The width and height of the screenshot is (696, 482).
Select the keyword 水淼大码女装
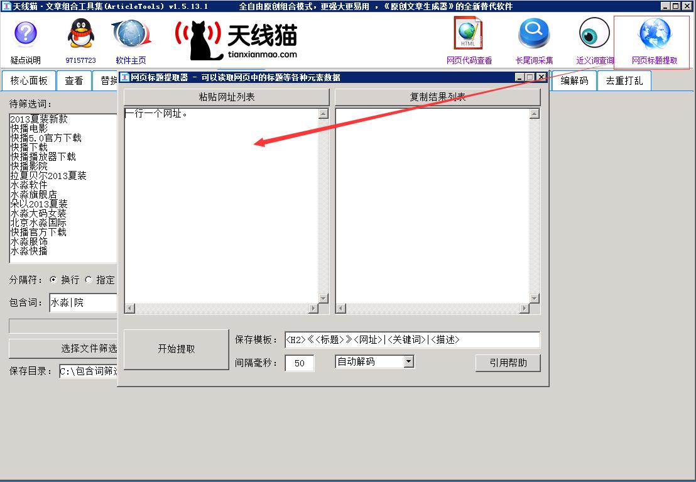(x=38, y=213)
